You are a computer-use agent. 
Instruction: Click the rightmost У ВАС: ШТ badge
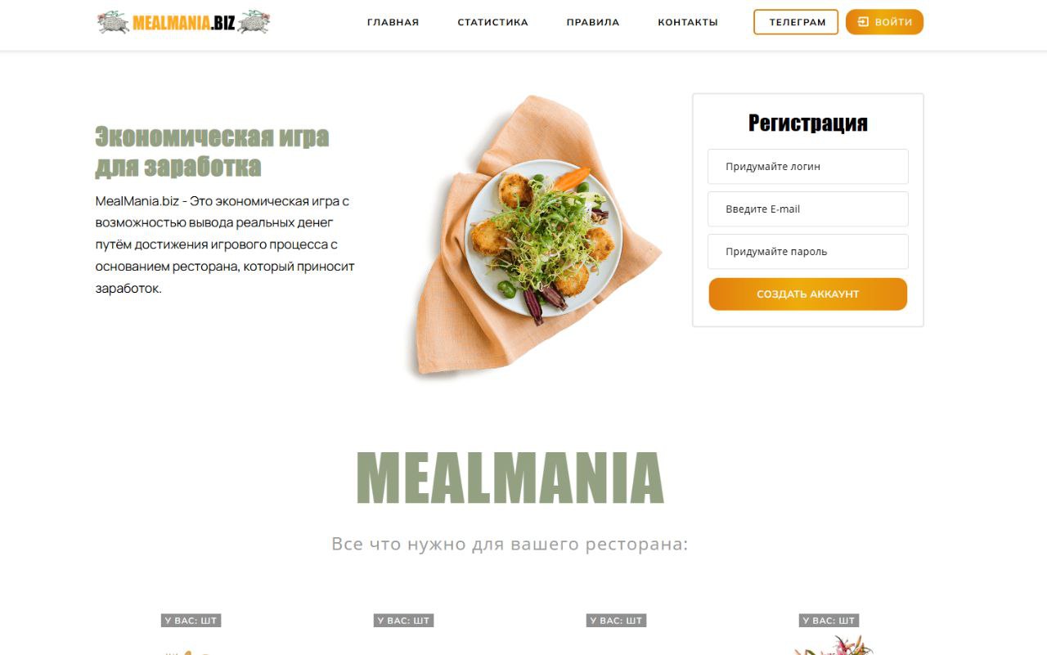829,621
